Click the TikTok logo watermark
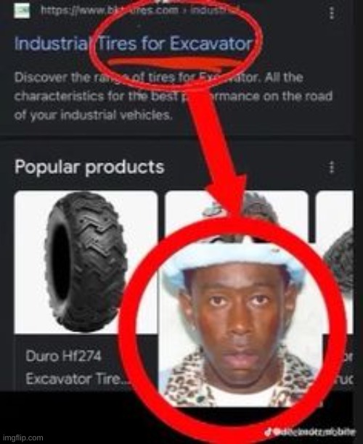 (268, 432)
